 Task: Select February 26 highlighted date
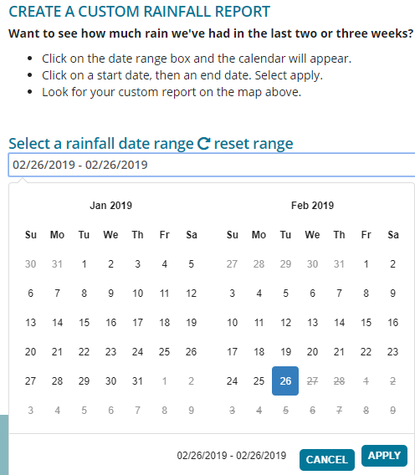tap(285, 381)
